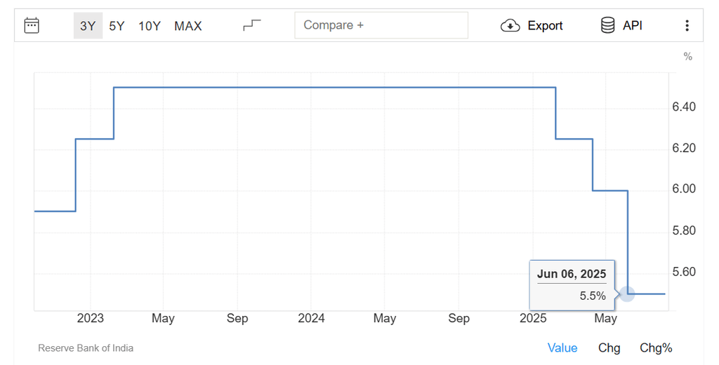Screen dimensions: 719x365
Task: Switch to the Chg% tab
Action: [x=656, y=348]
